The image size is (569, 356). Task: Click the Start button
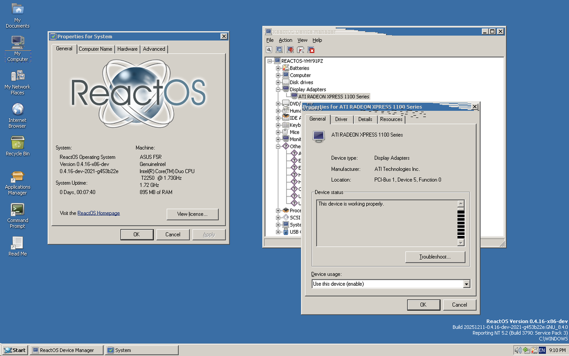pos(15,350)
